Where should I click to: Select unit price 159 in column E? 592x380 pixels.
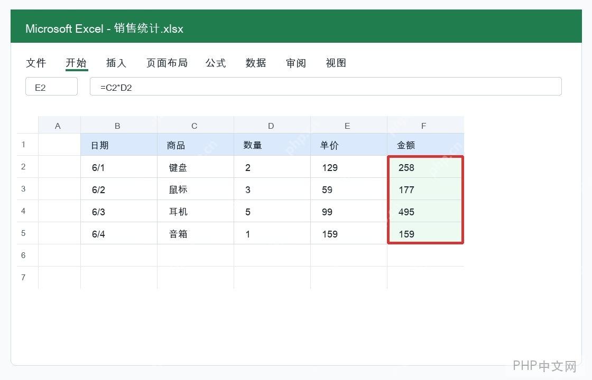point(349,233)
